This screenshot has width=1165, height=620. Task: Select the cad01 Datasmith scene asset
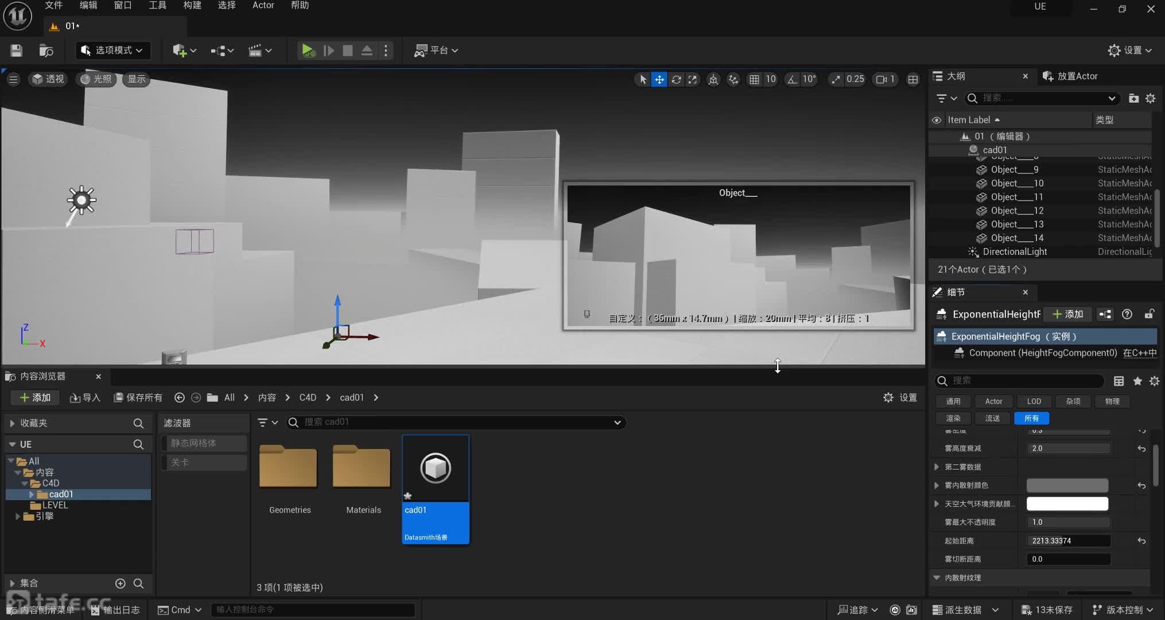(436, 489)
